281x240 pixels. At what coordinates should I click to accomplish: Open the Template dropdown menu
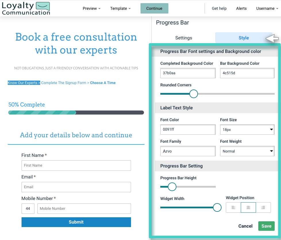click(120, 8)
